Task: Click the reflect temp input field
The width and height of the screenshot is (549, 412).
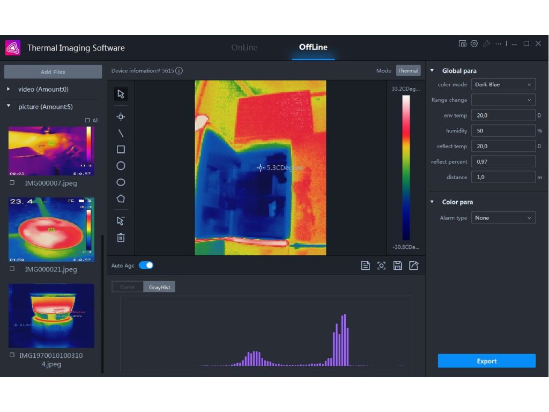Action: [503, 146]
